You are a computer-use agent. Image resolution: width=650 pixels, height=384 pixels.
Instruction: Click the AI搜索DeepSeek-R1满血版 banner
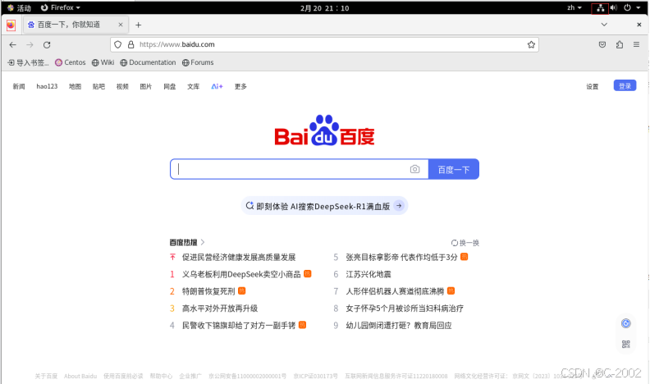324,206
